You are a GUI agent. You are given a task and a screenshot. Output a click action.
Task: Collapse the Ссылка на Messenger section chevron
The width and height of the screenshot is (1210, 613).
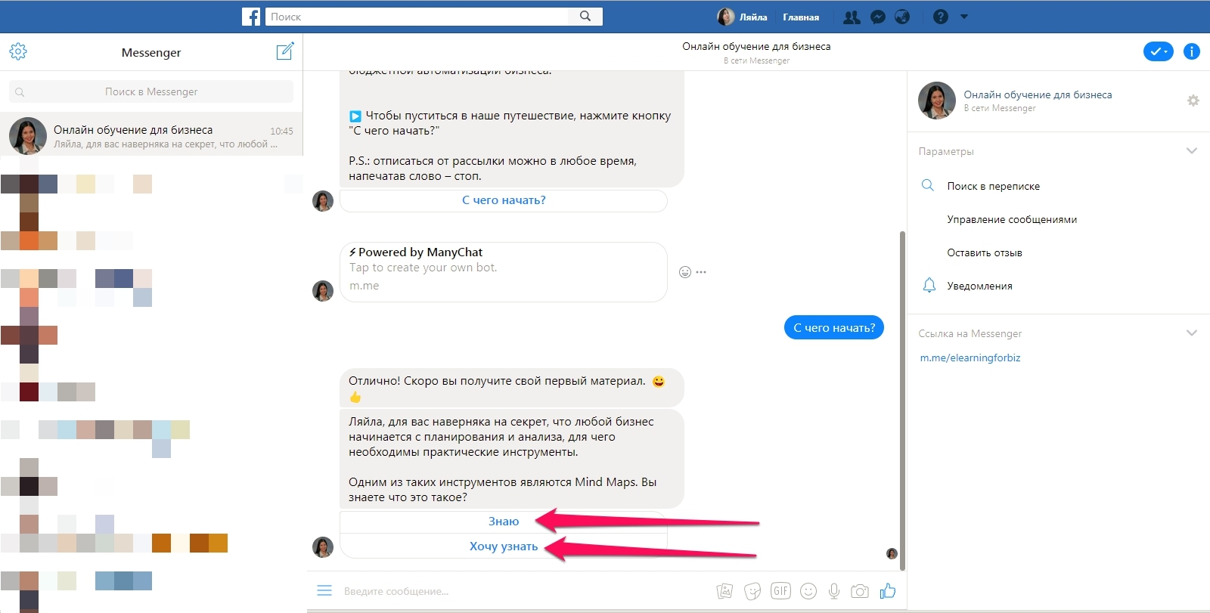pyautogui.click(x=1192, y=333)
